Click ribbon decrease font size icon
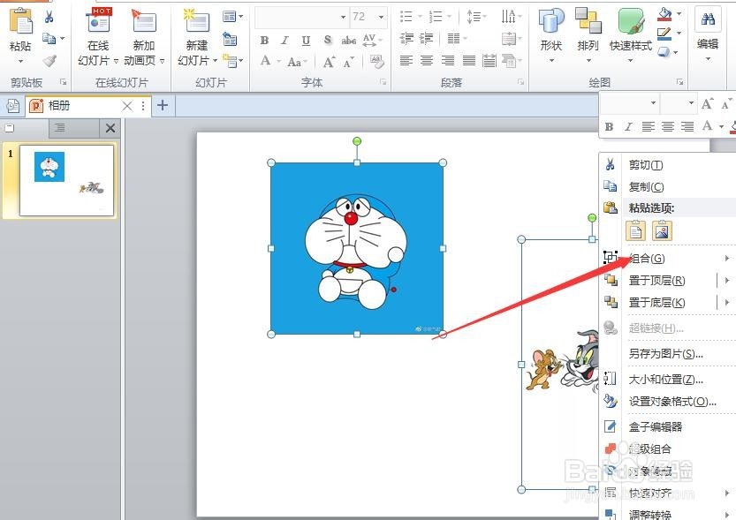Screen dimensions: 736x520 click(x=348, y=62)
